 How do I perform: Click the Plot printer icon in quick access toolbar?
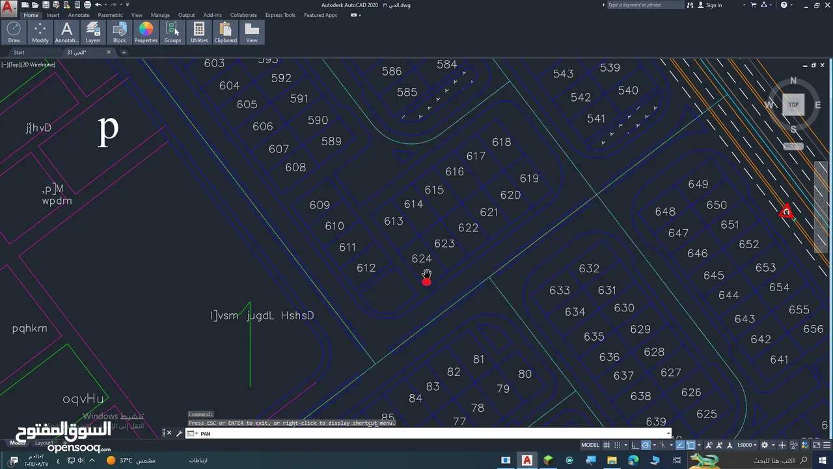click(x=87, y=5)
